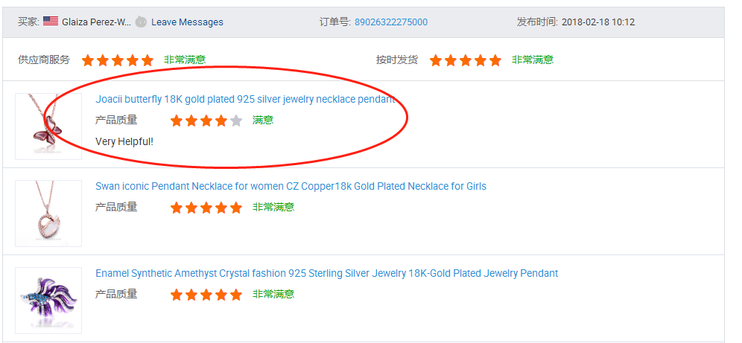Viewport: 742px width, 343px height.
Task: Click first star of Swan pendant 产品质量 rating
Action: coord(177,208)
